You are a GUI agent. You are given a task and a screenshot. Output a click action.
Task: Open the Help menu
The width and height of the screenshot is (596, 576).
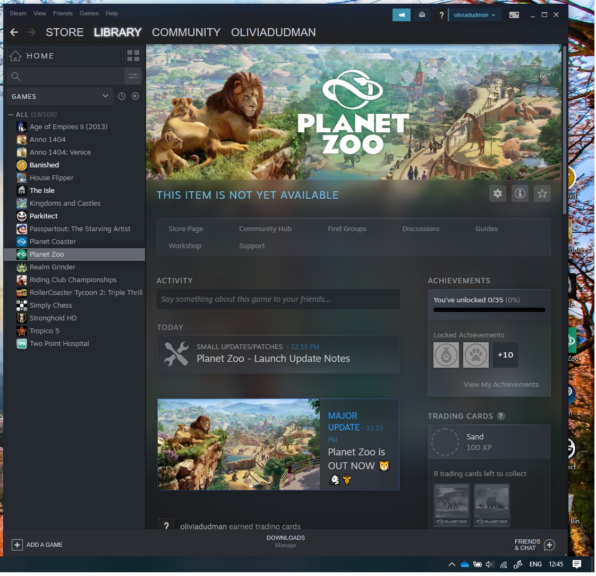click(112, 13)
